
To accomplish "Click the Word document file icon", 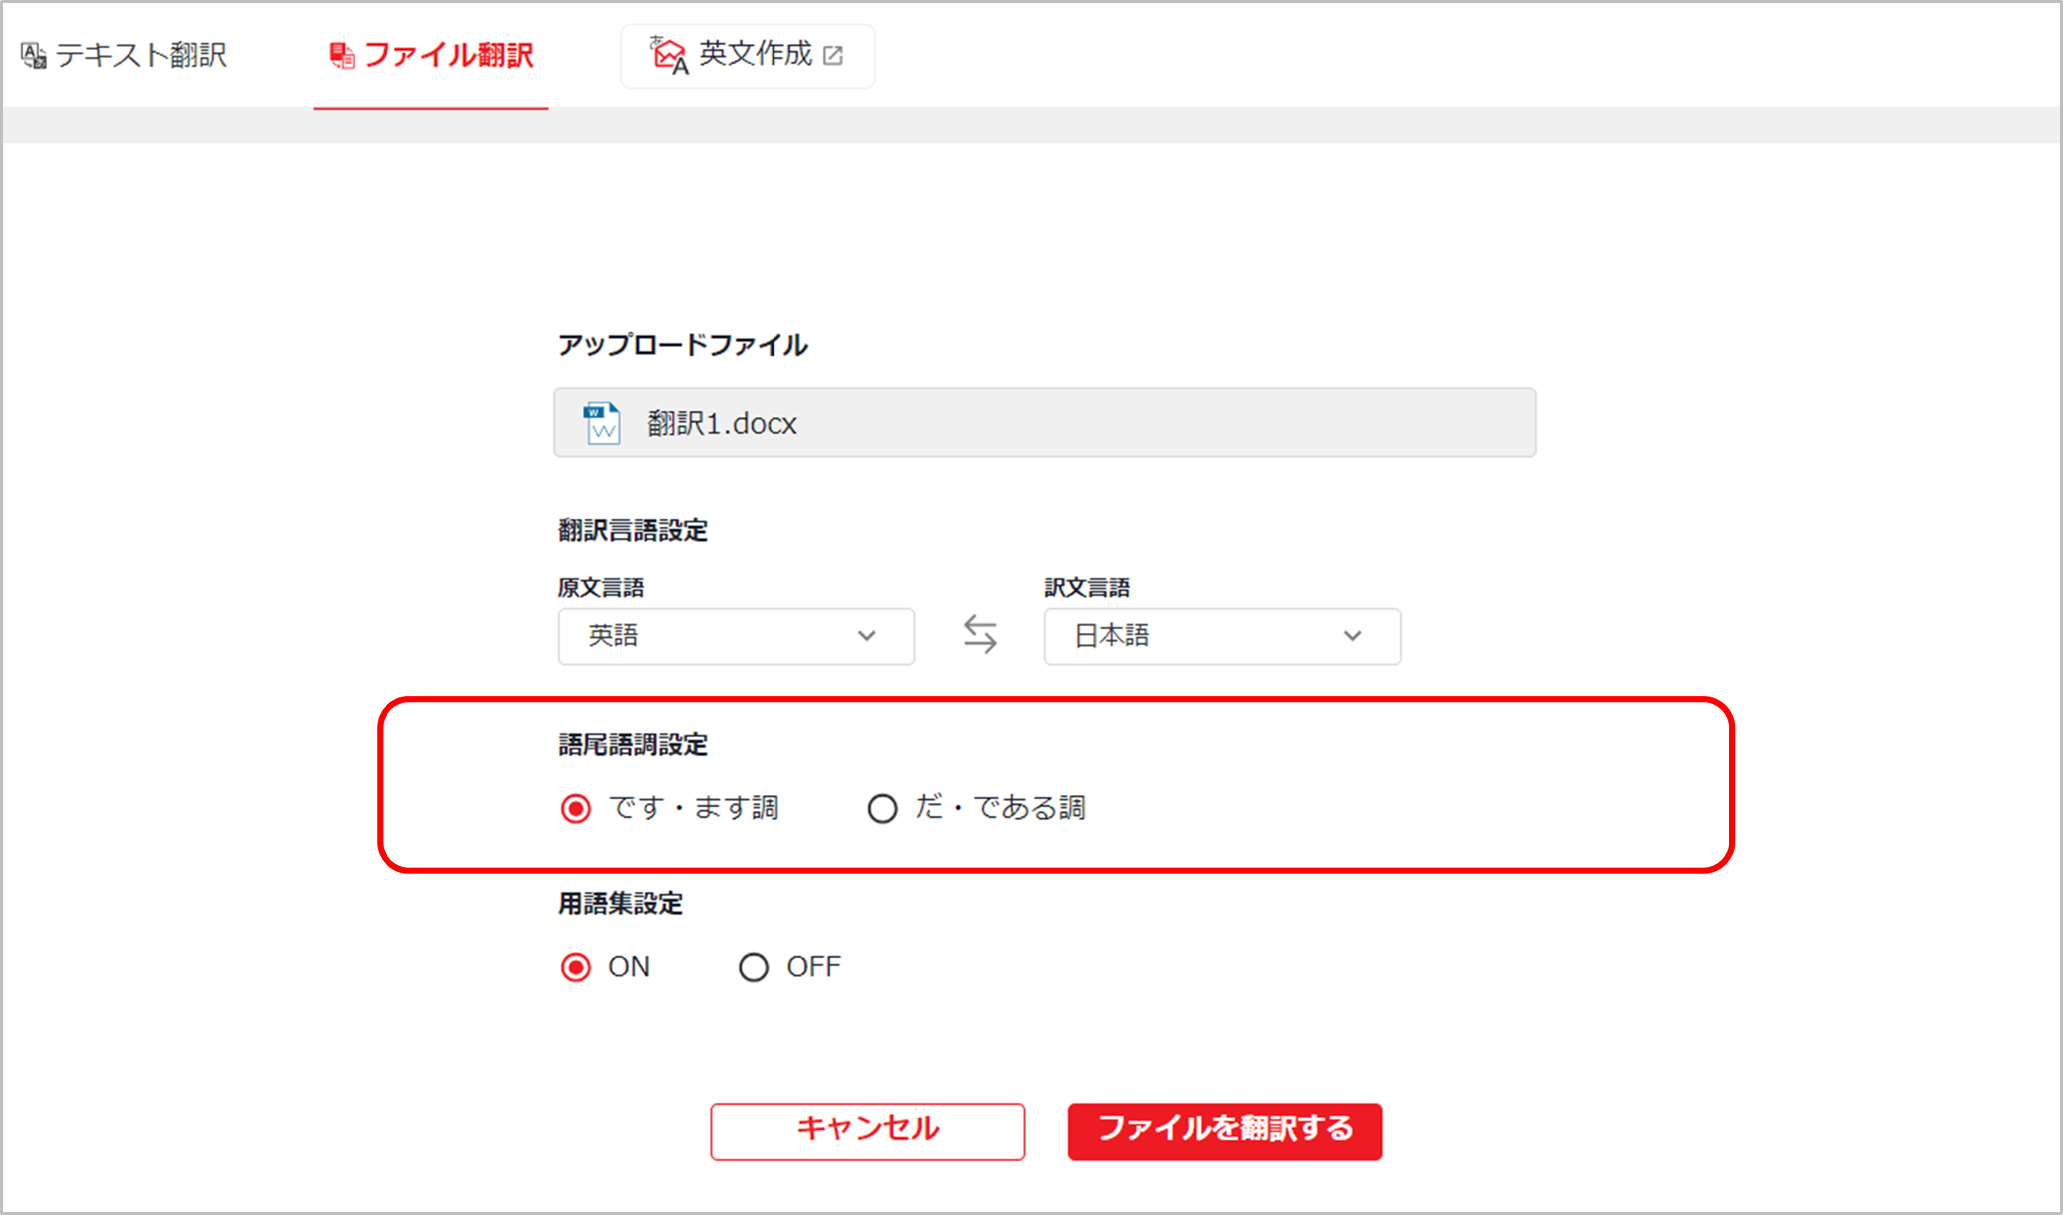I will click(602, 423).
